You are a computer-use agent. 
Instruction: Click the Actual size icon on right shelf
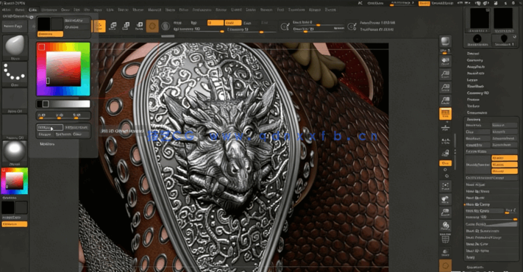coord(445,87)
